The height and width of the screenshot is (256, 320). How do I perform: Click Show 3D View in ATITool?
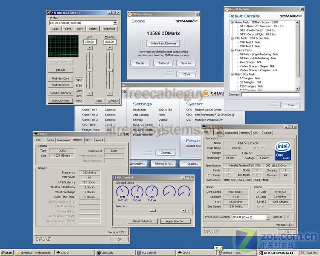click(61, 101)
